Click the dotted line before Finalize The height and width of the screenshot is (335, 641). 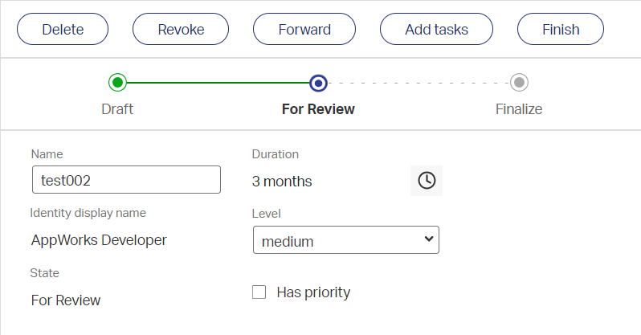click(418, 82)
